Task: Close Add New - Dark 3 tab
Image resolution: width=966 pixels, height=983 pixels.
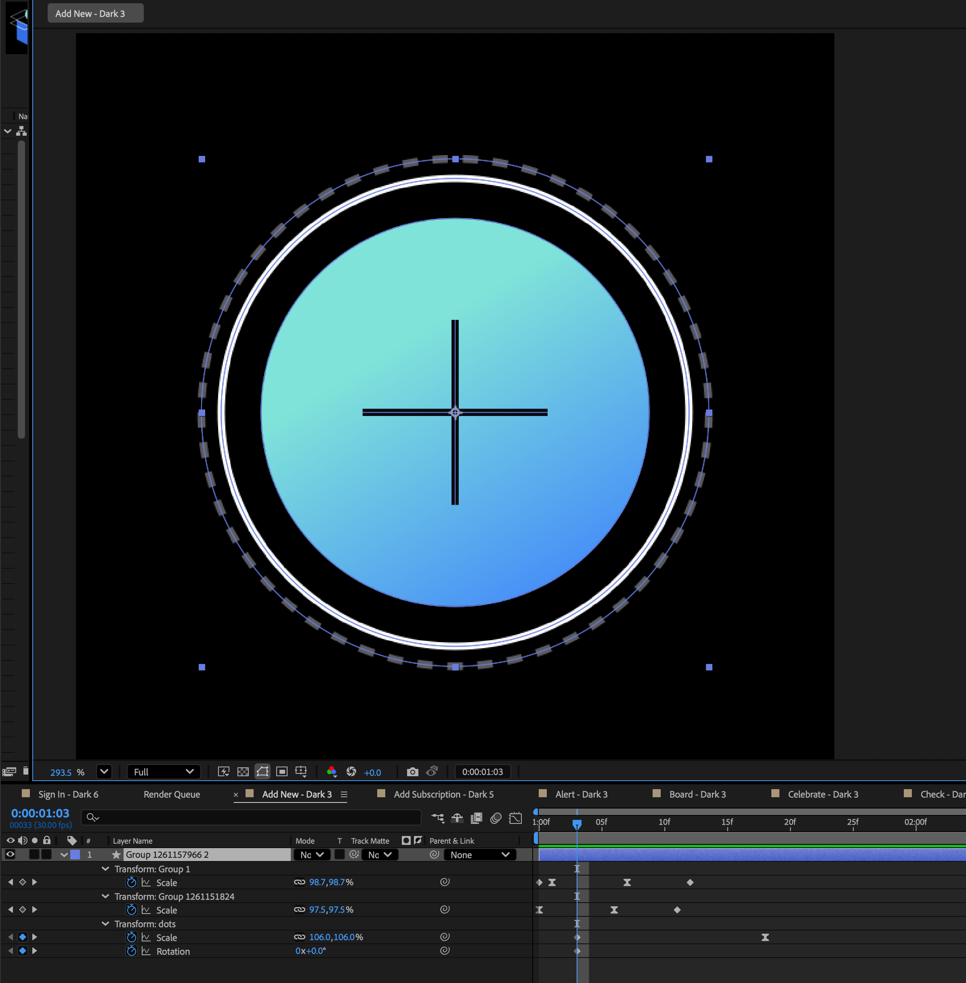Action: click(x=235, y=795)
